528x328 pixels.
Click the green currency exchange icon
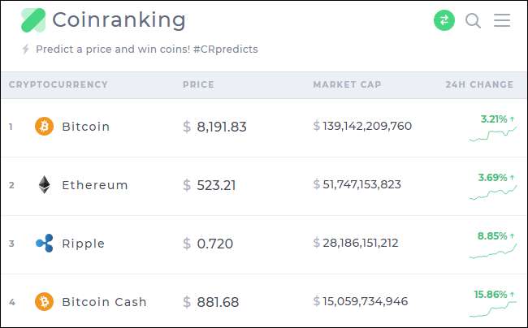tap(444, 20)
